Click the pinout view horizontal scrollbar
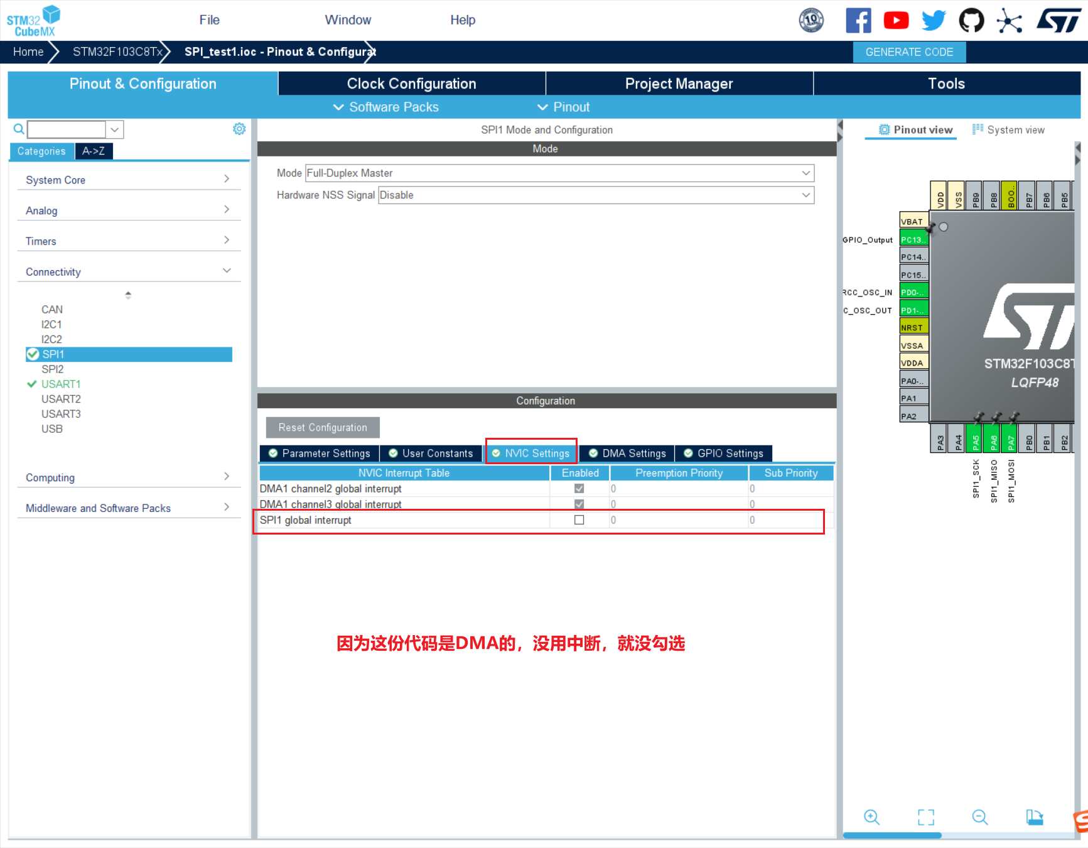1088x848 pixels. tap(891, 835)
